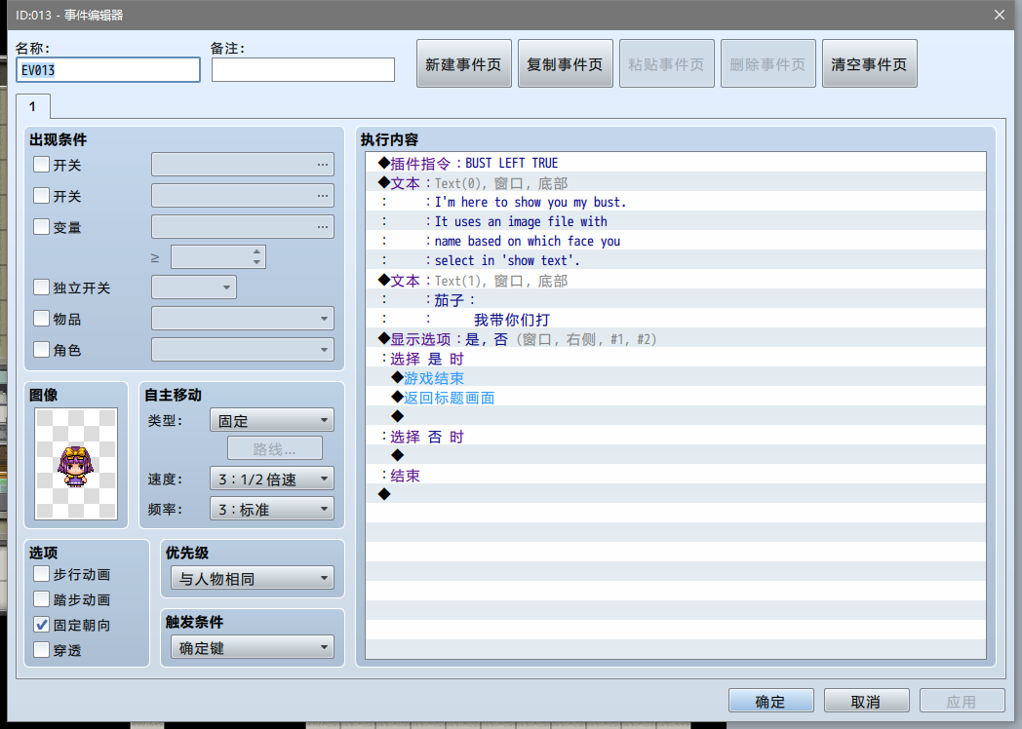Open the 类型 dropdown showing 固定
1022x729 pixels.
click(x=272, y=420)
